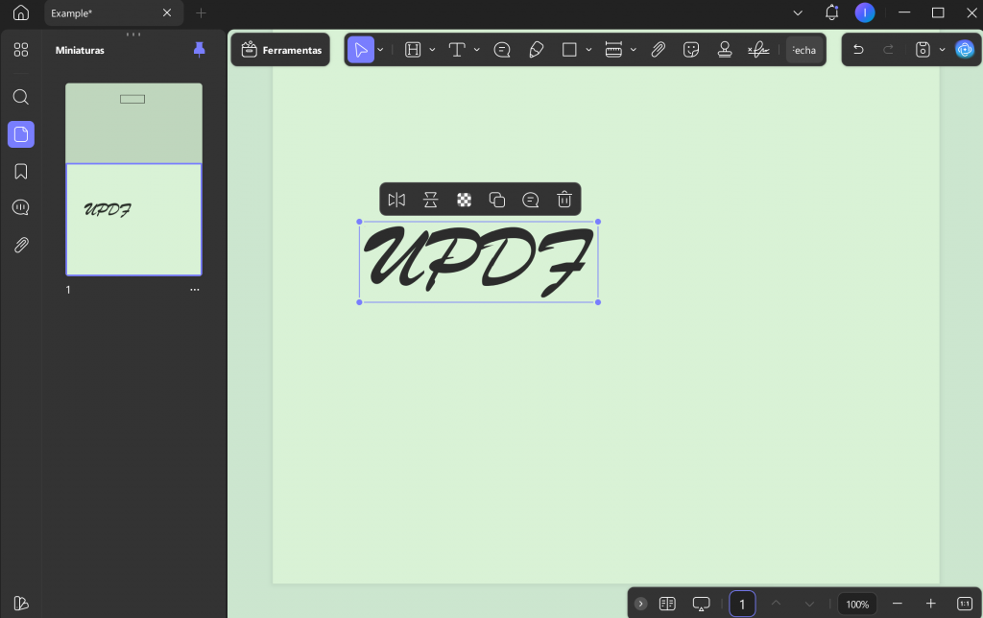Change the page view layout mode
983x618 pixels.
coord(667,604)
